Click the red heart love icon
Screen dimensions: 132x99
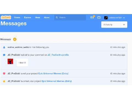[4, 73]
